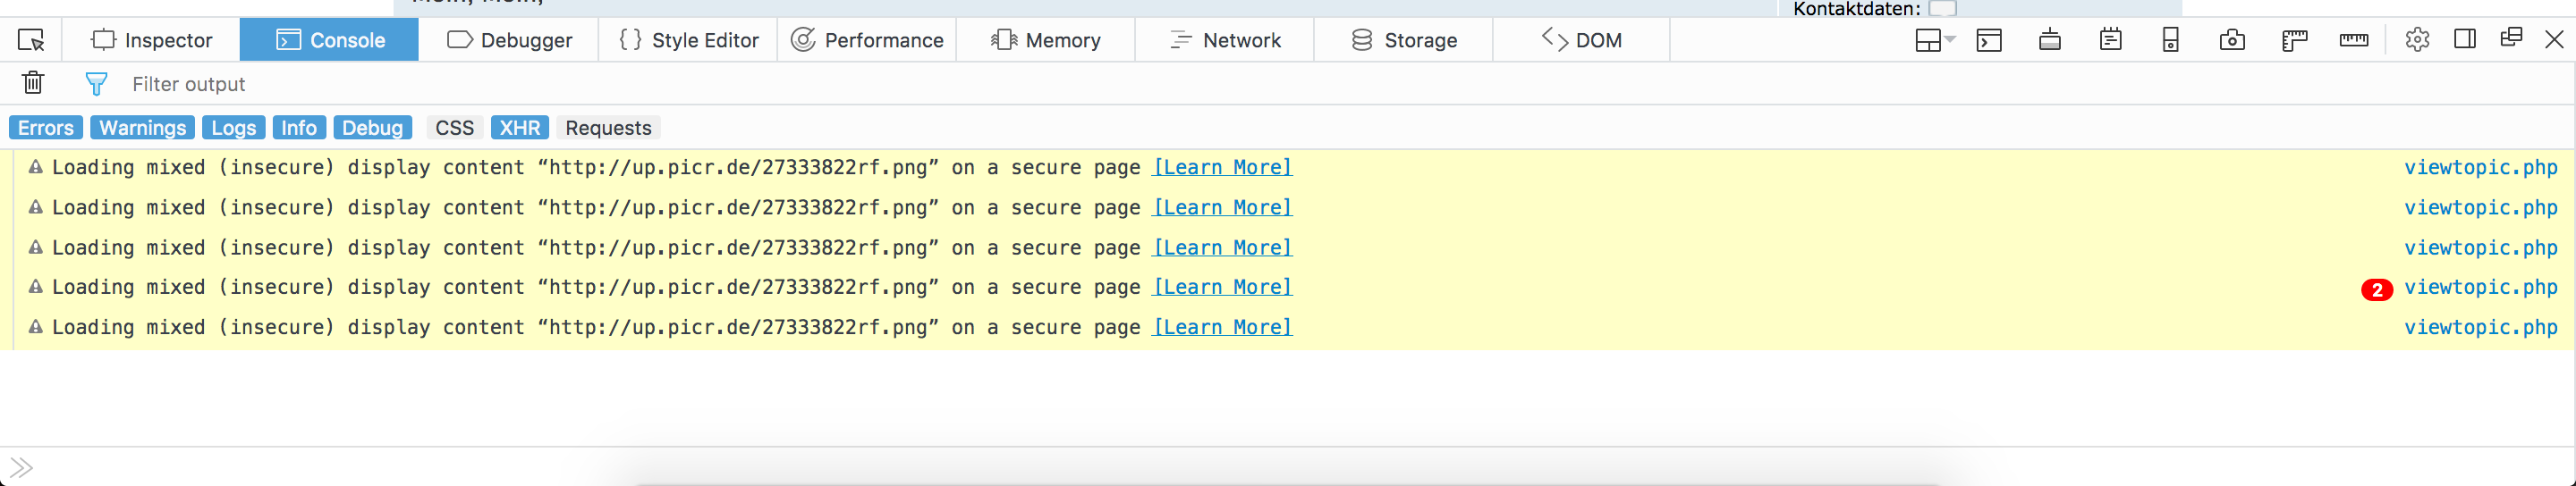Click first Learn More link

click(x=1222, y=168)
